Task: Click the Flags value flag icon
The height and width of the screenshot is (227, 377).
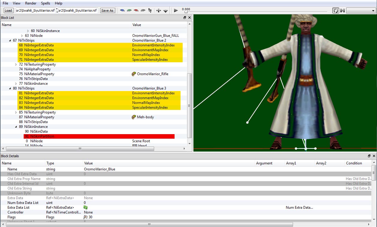Action: 86,217
